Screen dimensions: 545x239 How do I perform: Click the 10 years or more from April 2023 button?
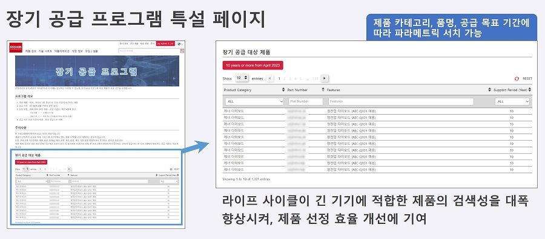(253, 65)
